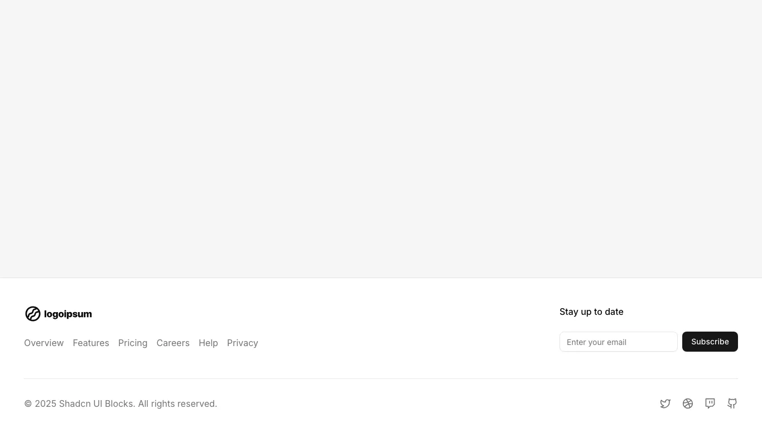Open the GitHub cat icon link
Viewport: 762px width, 428px height.
coord(732,403)
